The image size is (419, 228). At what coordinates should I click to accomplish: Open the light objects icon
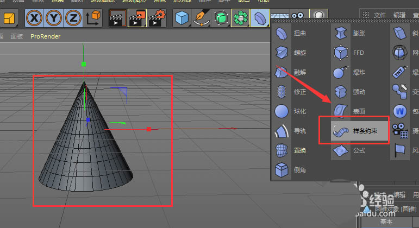coord(318,14)
